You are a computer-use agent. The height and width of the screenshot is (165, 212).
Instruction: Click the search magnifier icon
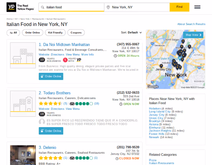[x=42, y=7]
